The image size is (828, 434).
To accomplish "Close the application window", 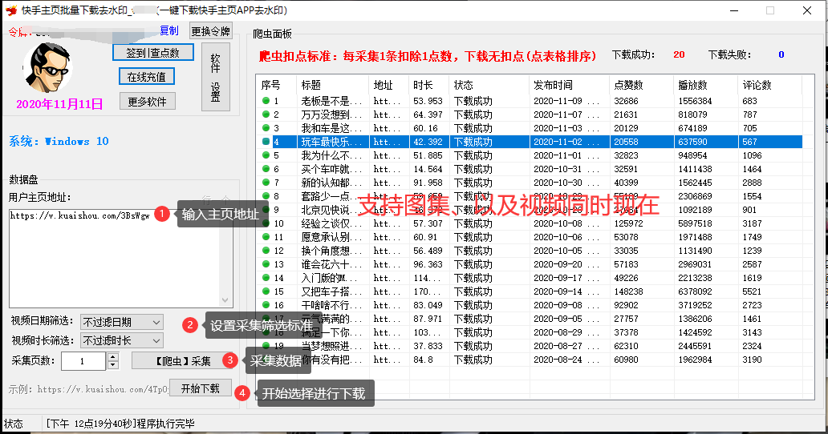I will (x=807, y=10).
